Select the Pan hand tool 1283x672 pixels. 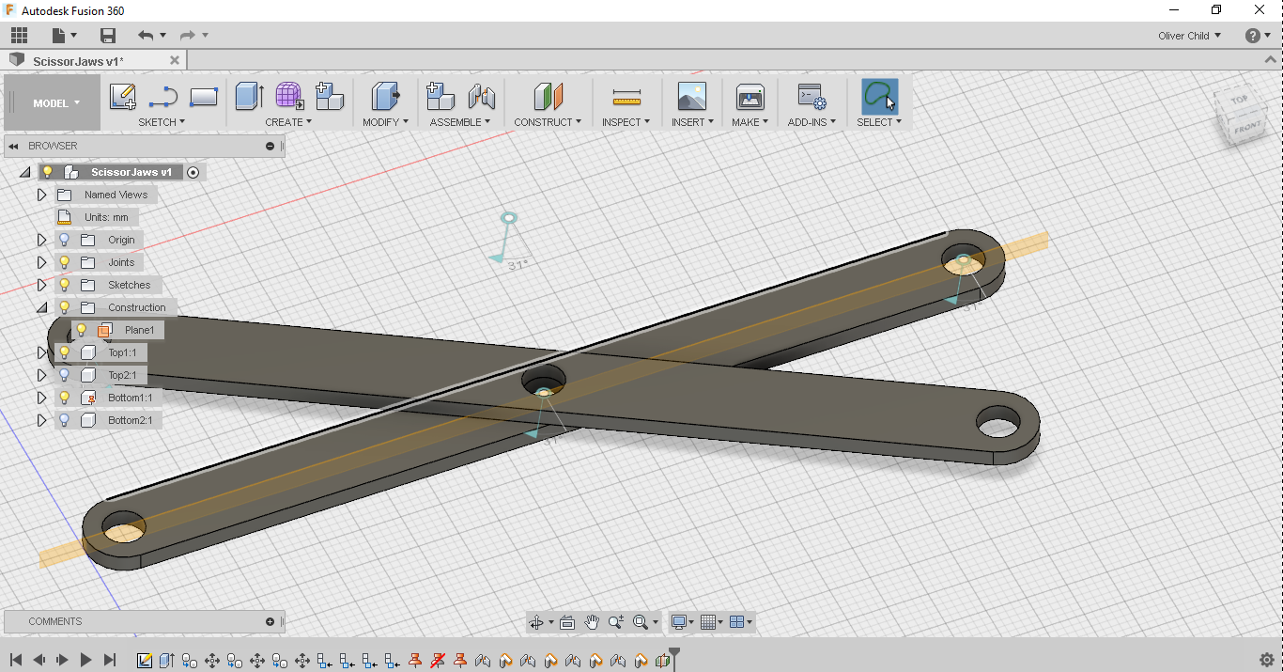[x=592, y=622]
